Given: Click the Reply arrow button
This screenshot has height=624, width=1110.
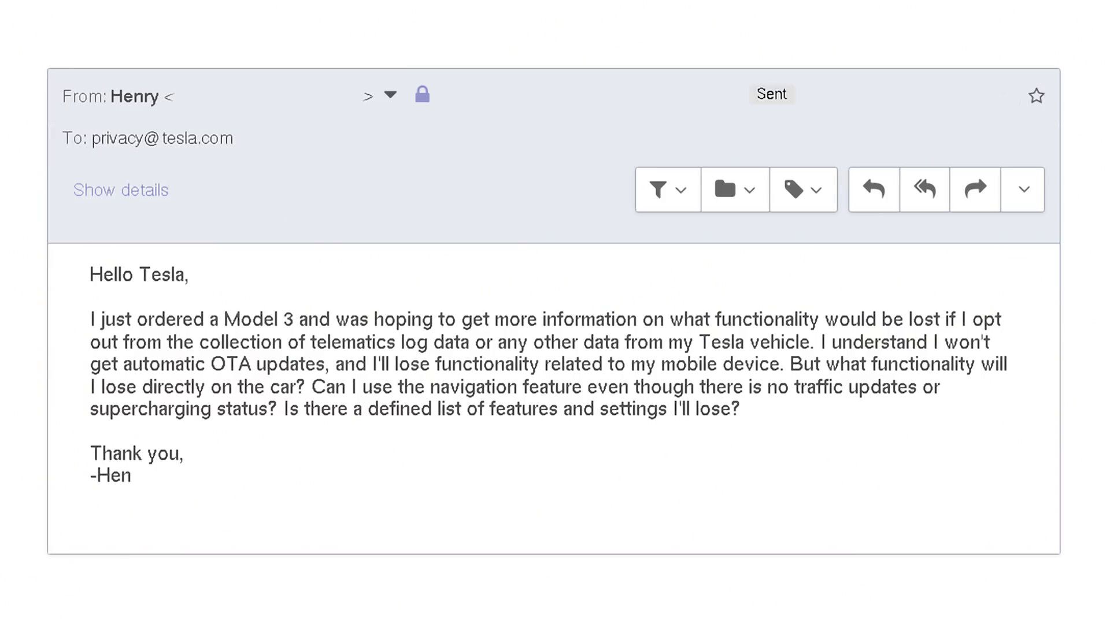Looking at the screenshot, I should click(874, 190).
